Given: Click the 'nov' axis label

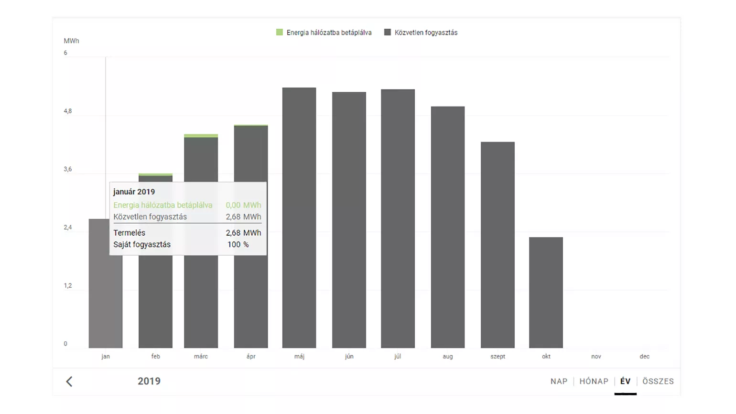Looking at the screenshot, I should tap(596, 357).
